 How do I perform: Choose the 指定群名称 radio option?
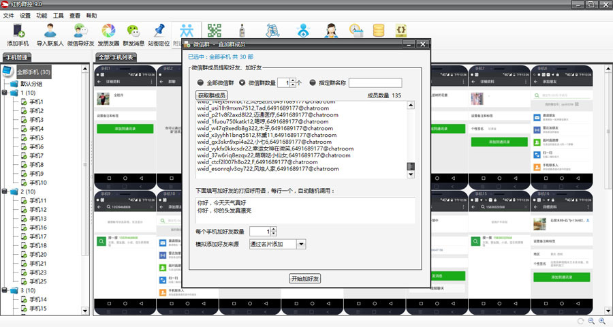click(x=313, y=83)
